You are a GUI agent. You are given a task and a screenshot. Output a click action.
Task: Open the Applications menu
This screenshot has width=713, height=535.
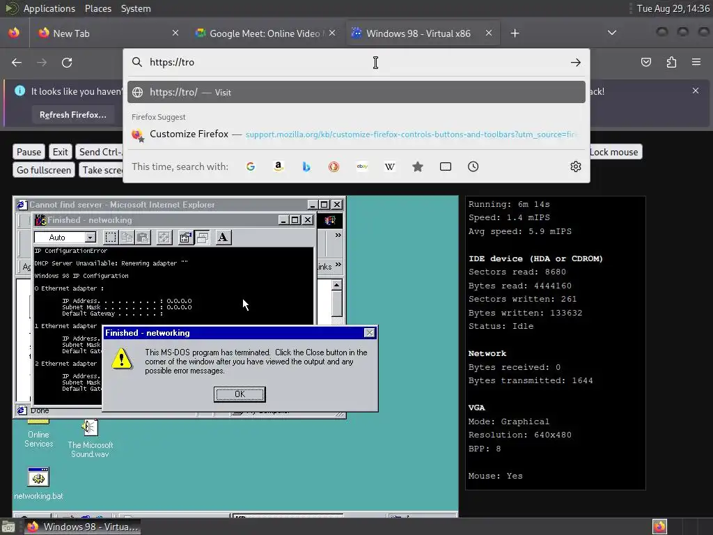coord(49,8)
